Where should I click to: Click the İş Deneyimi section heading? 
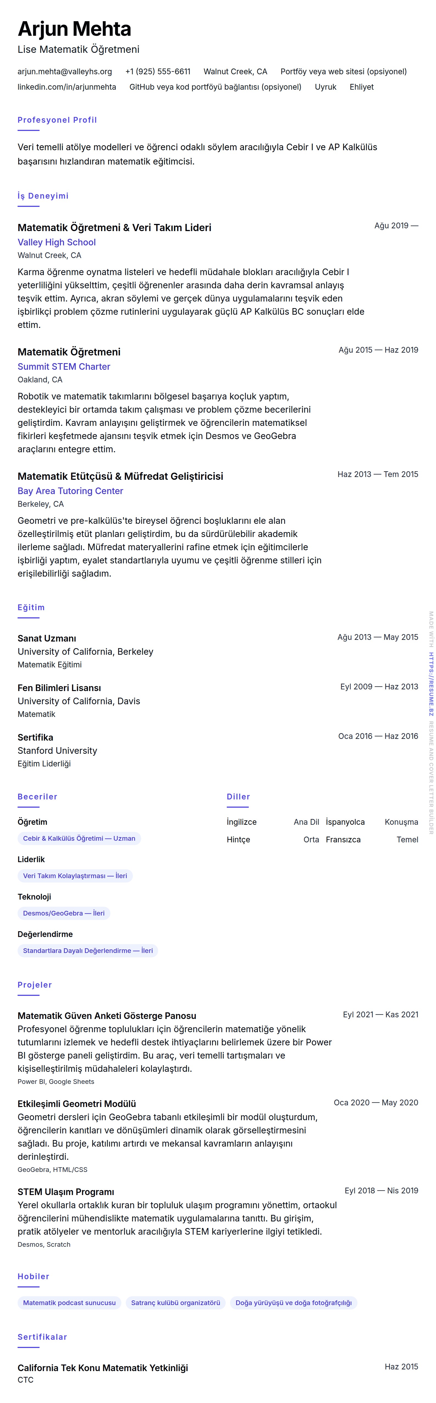(x=43, y=196)
